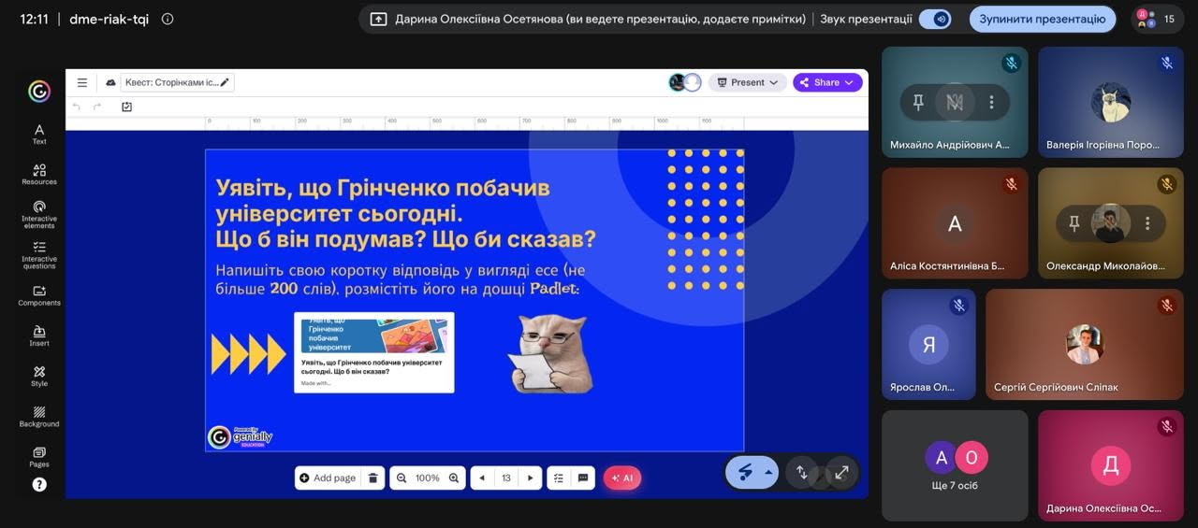1198x528 pixels.
Task: Select the instruction text mentioning Padlet
Action: point(400,279)
